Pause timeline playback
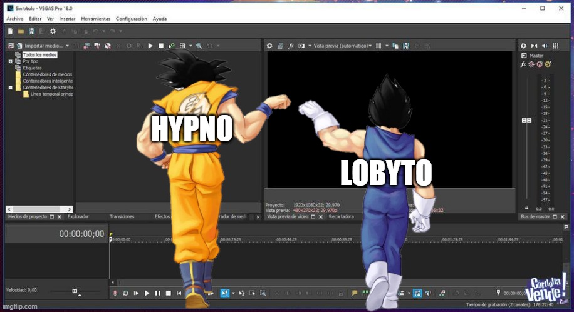This screenshot has width=574, height=312. (158, 293)
